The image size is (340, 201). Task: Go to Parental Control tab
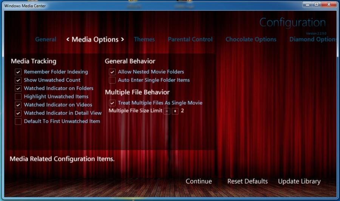[x=190, y=40]
